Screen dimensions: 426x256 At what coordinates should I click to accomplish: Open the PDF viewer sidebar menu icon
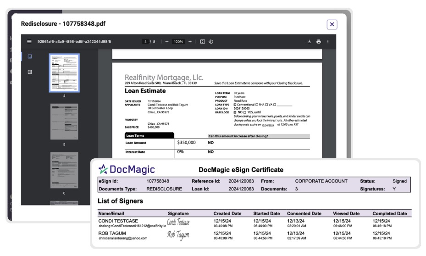(x=29, y=42)
